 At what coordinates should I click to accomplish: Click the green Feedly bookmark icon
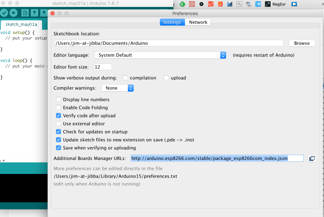click(183, 4)
